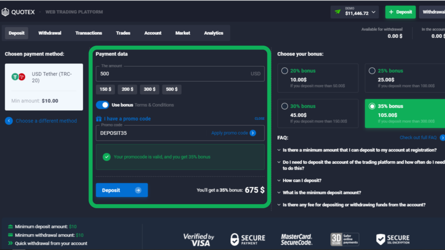Click the green checkmark in promocode valid message
The width and height of the screenshot is (445, 250).
click(x=106, y=157)
